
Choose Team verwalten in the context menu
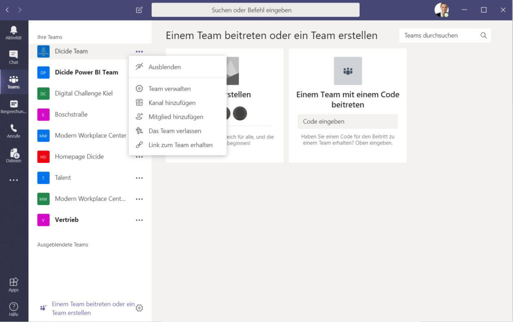pos(178,89)
